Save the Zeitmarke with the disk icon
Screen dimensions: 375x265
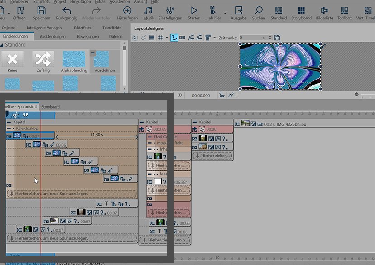(x=277, y=38)
